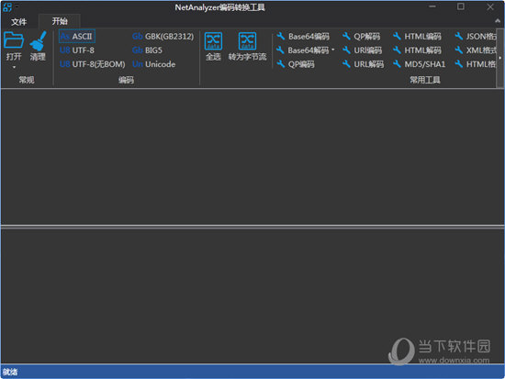
Task: Run URL解码 tool
Action: (363, 64)
